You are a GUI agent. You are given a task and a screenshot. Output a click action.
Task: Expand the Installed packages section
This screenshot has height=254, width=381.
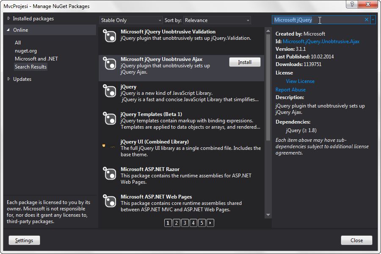pos(9,19)
